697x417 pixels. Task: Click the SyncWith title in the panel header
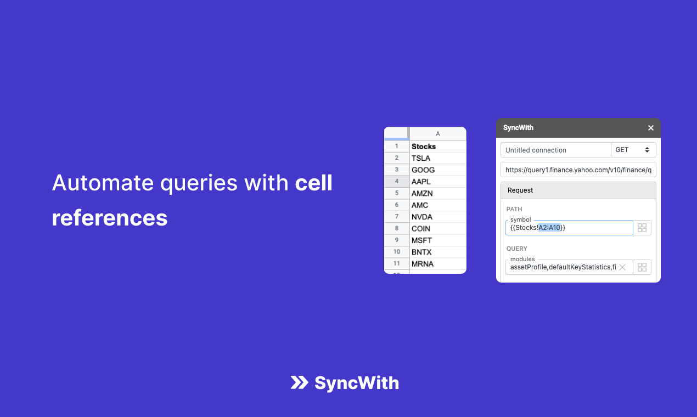518,127
